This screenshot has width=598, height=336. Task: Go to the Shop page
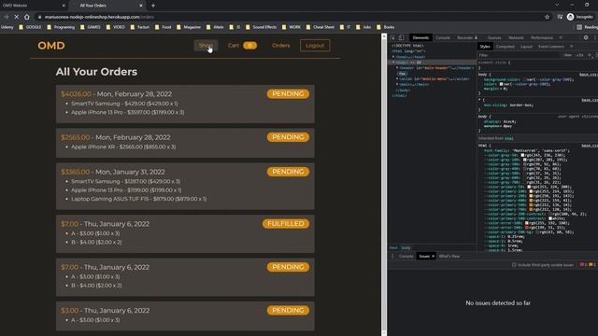coord(206,46)
